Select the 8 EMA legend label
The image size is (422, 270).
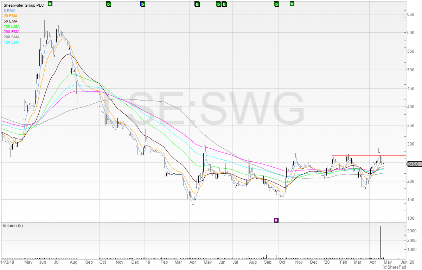(x=9, y=11)
